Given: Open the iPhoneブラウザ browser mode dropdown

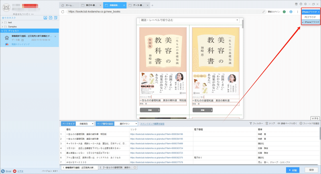Looking at the screenshot, I should [x=311, y=12].
